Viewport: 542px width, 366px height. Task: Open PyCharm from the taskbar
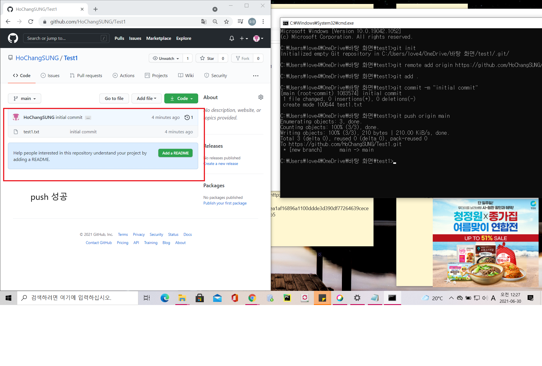(287, 298)
